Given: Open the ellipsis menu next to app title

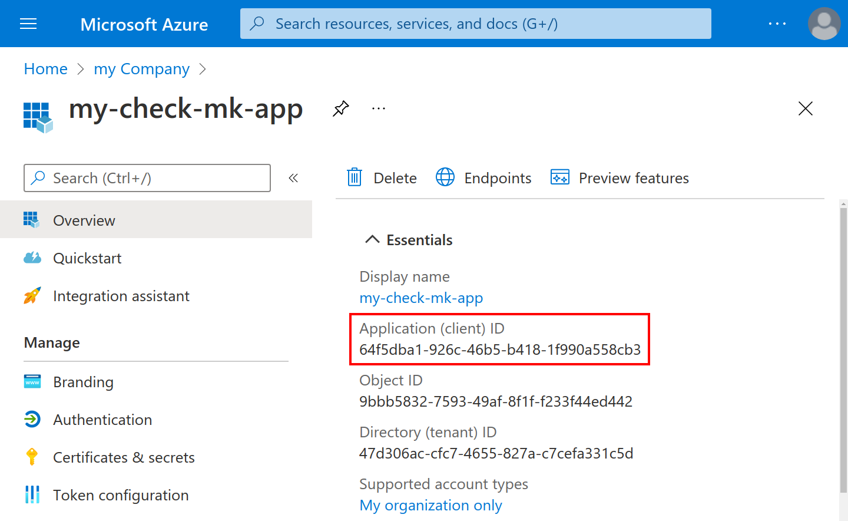Looking at the screenshot, I should (x=379, y=108).
